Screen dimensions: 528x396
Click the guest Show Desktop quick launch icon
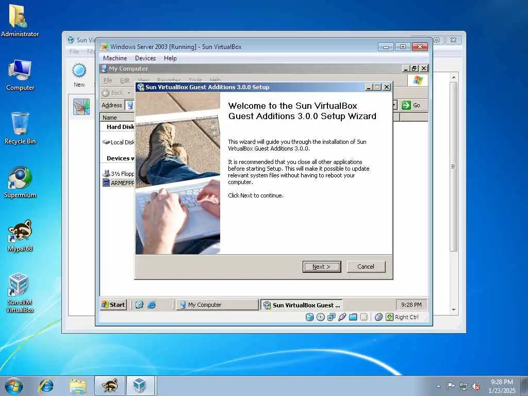pos(139,305)
